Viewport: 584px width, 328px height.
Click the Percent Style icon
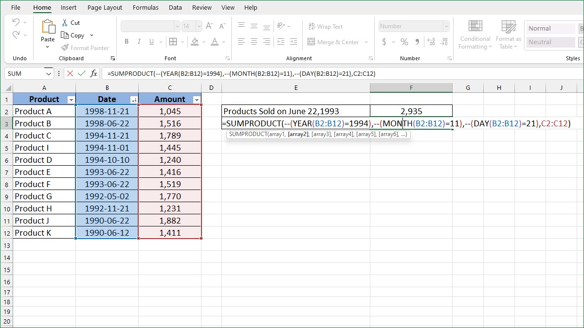click(x=404, y=42)
